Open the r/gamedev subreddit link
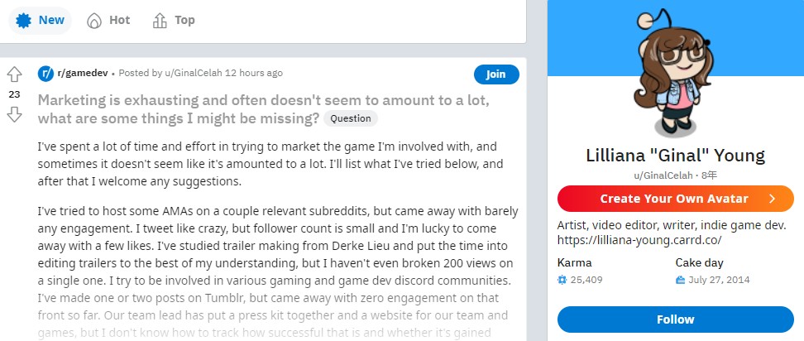 click(83, 74)
